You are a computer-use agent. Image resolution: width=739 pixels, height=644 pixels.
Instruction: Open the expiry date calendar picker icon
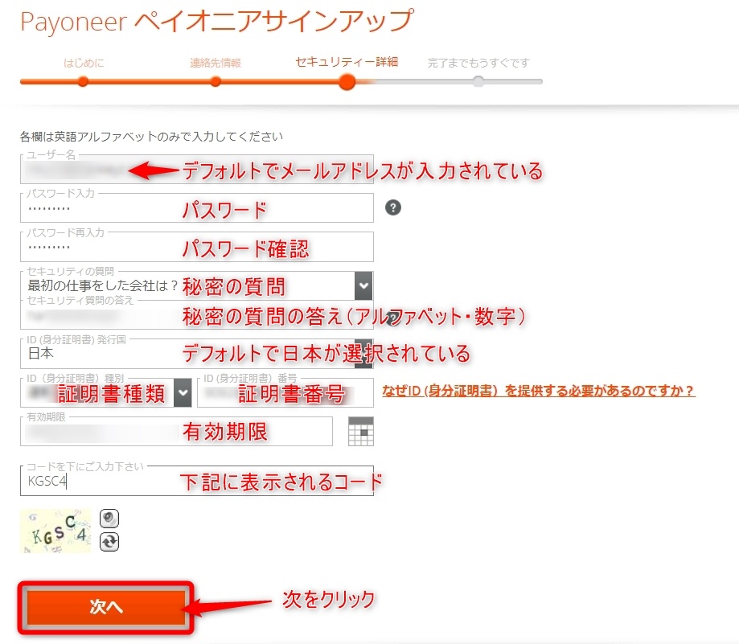[361, 431]
